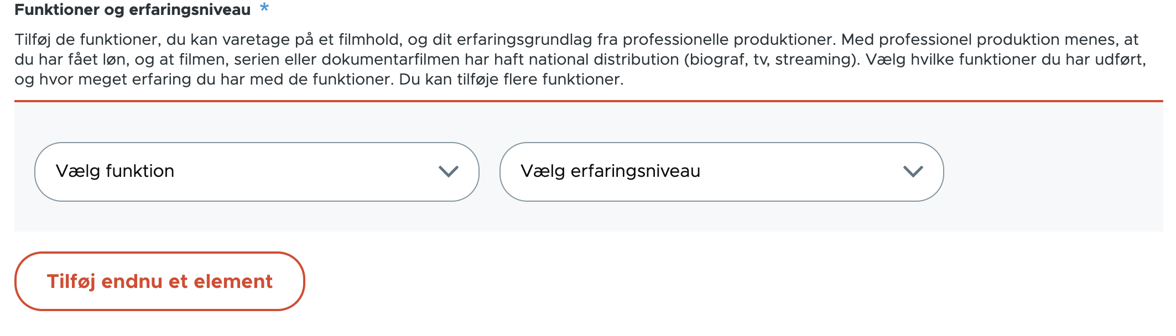The width and height of the screenshot is (1176, 336).
Task: Click the 'Funktioner og erfaringsniveau' heading
Action: pos(132,9)
